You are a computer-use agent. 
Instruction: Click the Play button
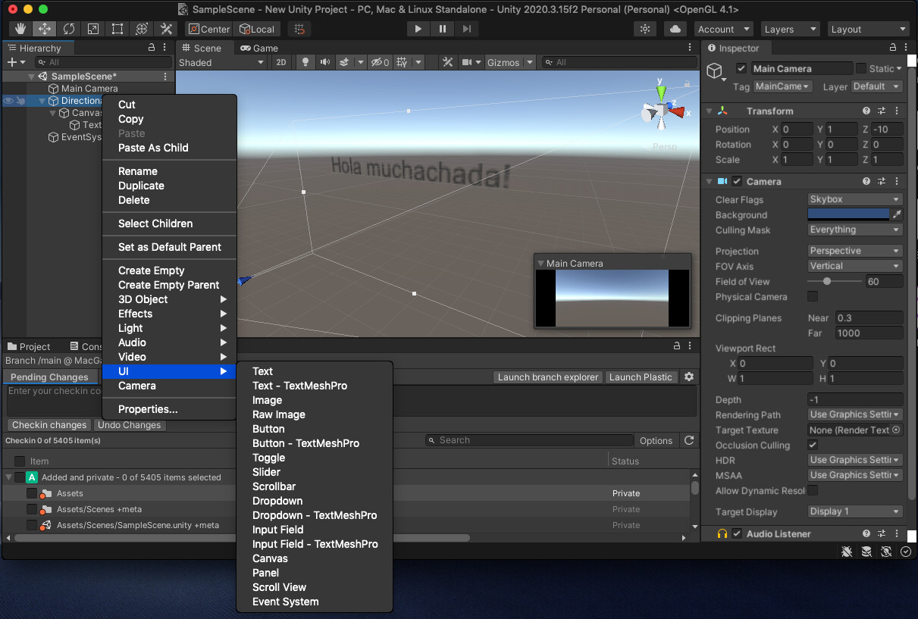[x=418, y=29]
